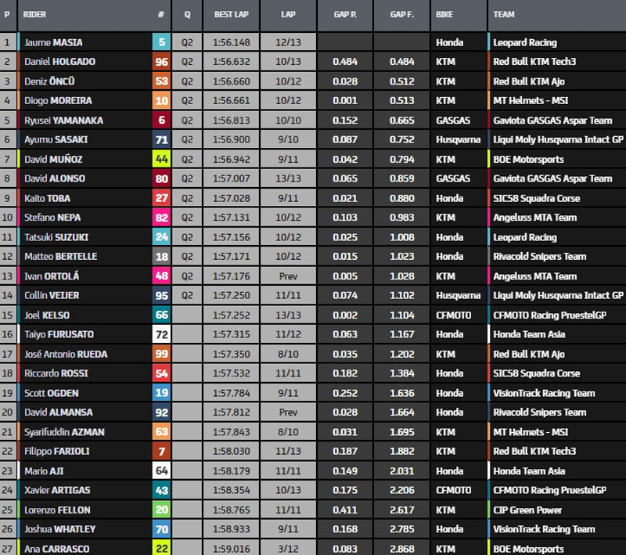Click Daniel HOLGADO's number 96 badge
This screenshot has width=626, height=555.
pyautogui.click(x=161, y=62)
